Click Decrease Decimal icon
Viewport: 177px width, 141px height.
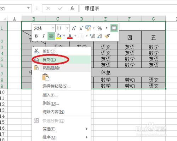click(x=100, y=36)
